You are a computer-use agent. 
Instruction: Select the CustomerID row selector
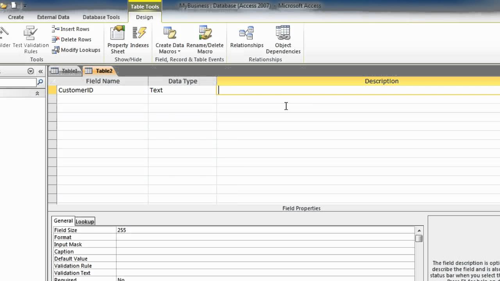pos(52,90)
